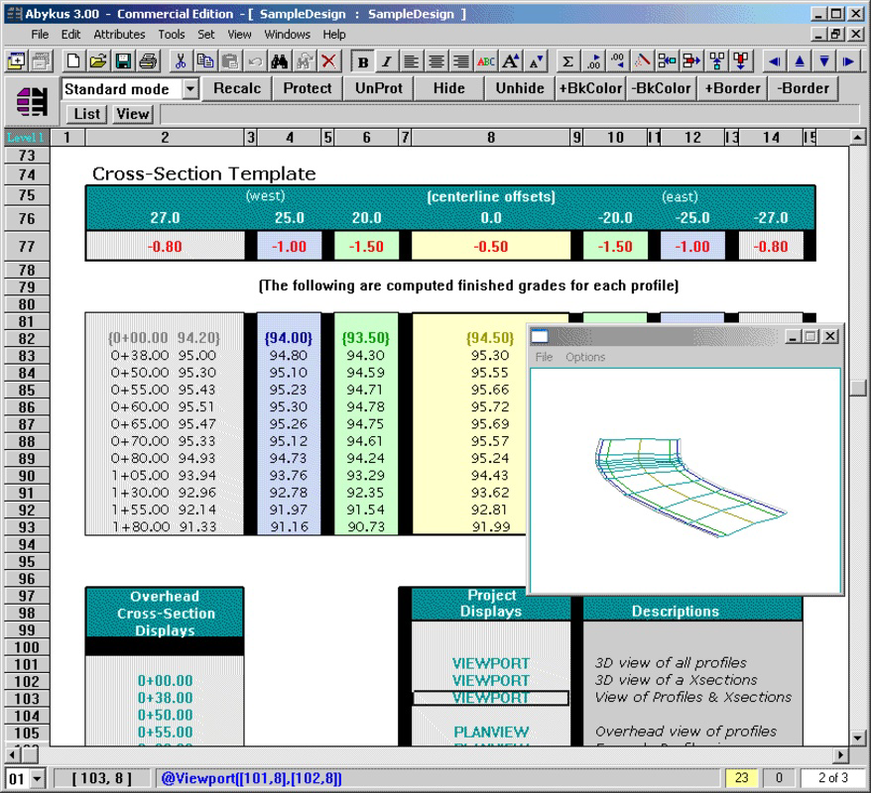Navigate down with blue arrow icon
The height and width of the screenshot is (793, 871).
(823, 61)
